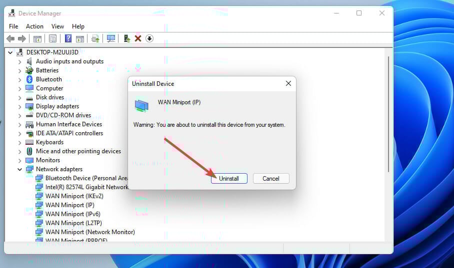Open the Properties toolbar icon
This screenshot has height=268, width=454.
click(x=52, y=38)
